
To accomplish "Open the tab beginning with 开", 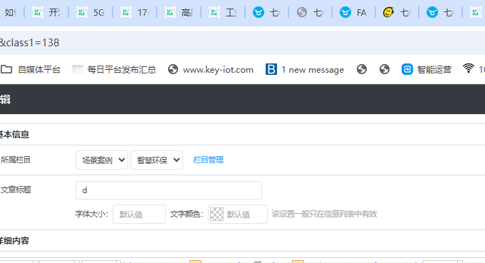I will pyautogui.click(x=46, y=12).
